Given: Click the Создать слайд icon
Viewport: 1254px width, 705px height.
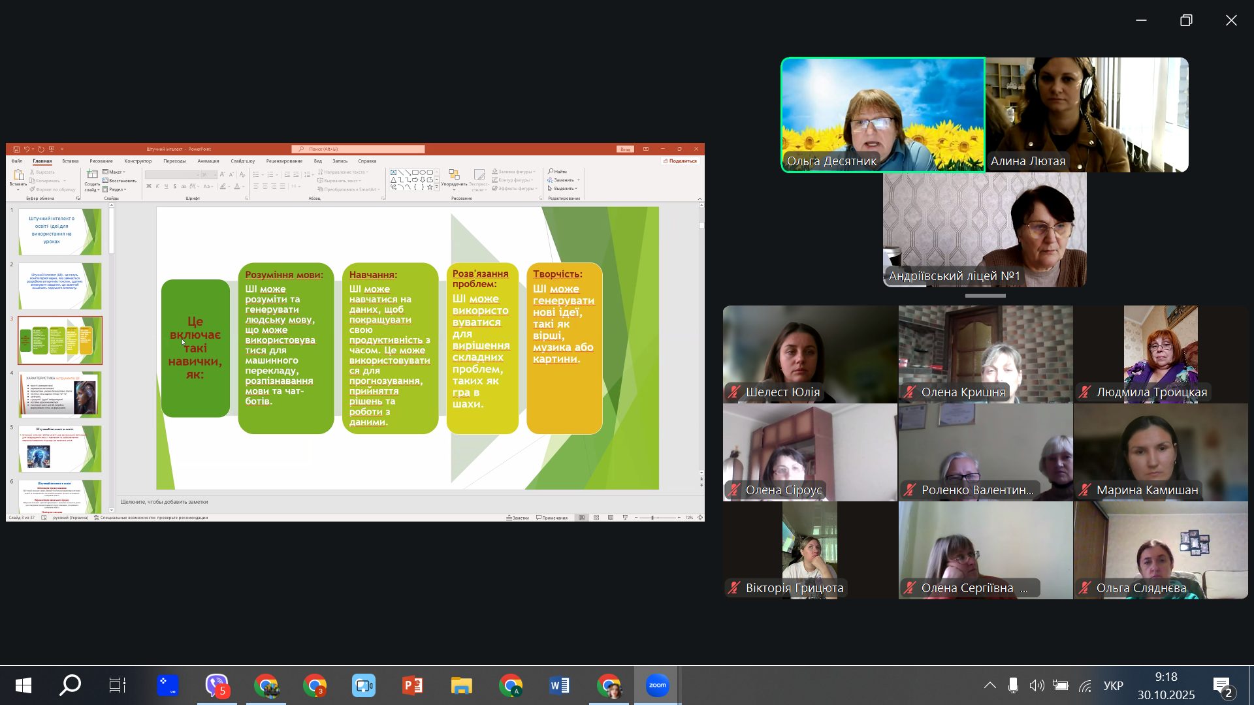Looking at the screenshot, I should coord(92,174).
